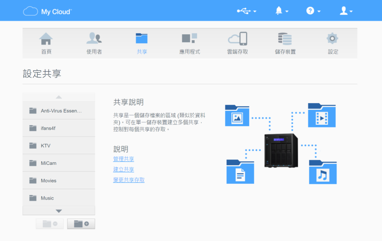Open the USB devices menu icon
The width and height of the screenshot is (382, 241).
pos(243,11)
